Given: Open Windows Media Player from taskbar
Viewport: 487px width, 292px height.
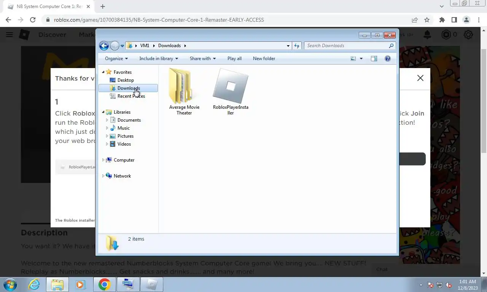Looking at the screenshot, I should pyautogui.click(x=80, y=284).
